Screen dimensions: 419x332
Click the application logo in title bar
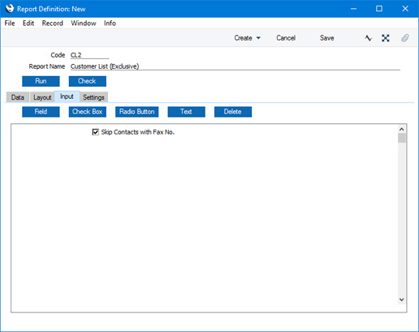pyautogui.click(x=10, y=9)
